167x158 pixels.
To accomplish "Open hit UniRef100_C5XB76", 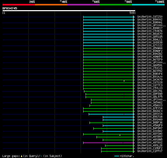I will (x=150, y=31).
